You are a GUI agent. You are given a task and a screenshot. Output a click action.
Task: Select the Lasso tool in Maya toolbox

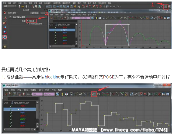[5, 18]
